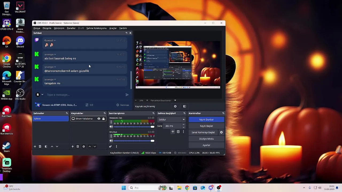Open source properties gear under preview
Screen dimensions: 342x192
click(175, 106)
